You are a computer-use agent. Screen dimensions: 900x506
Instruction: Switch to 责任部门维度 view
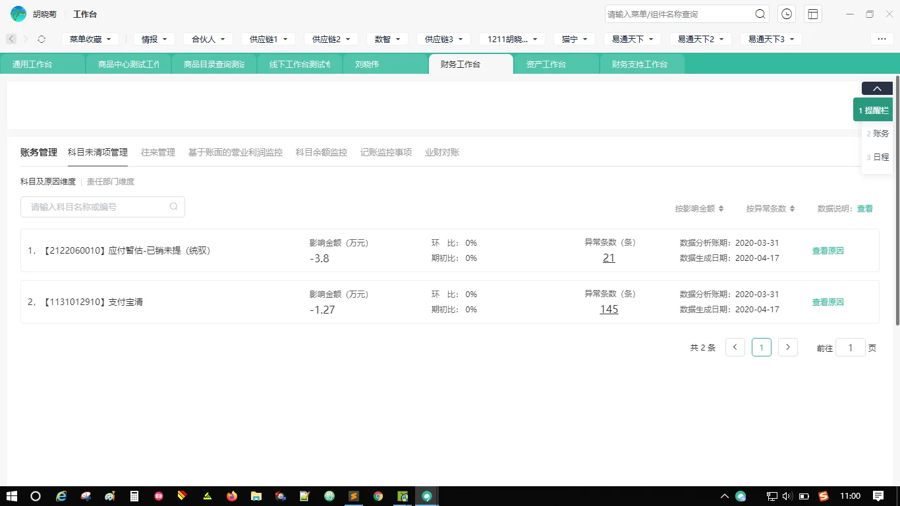coord(111,181)
